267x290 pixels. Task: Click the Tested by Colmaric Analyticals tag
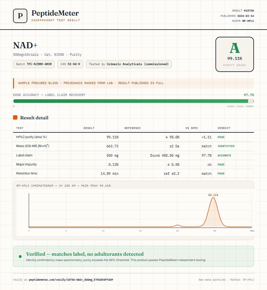click(x=129, y=64)
